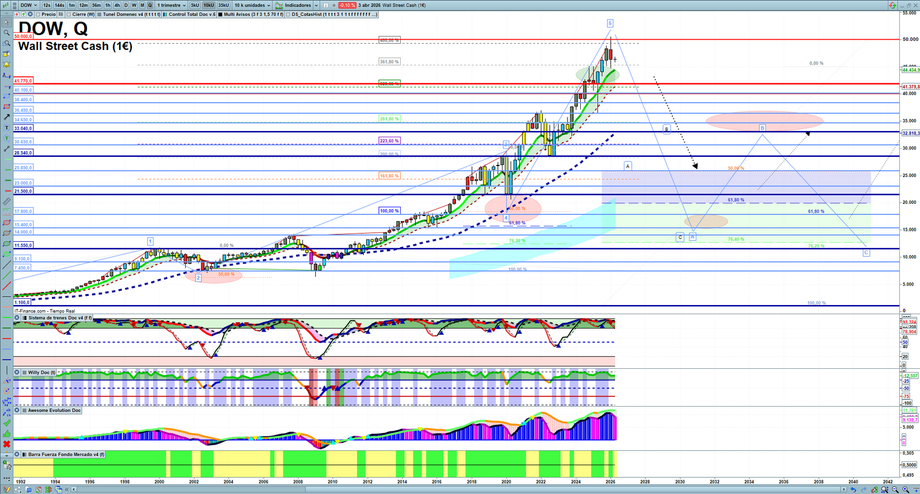This screenshot has width=920, height=494.
Task: Click the red X delete-drawings icon
Action: point(6,444)
